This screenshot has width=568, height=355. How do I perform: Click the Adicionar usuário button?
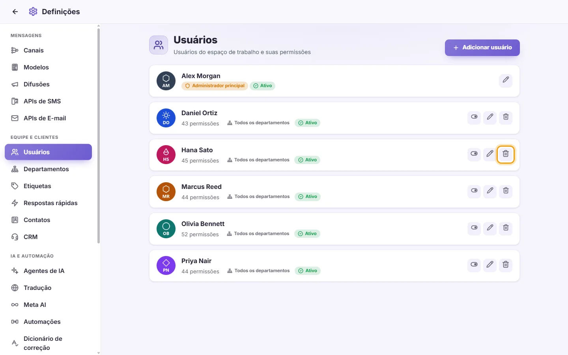[482, 48]
